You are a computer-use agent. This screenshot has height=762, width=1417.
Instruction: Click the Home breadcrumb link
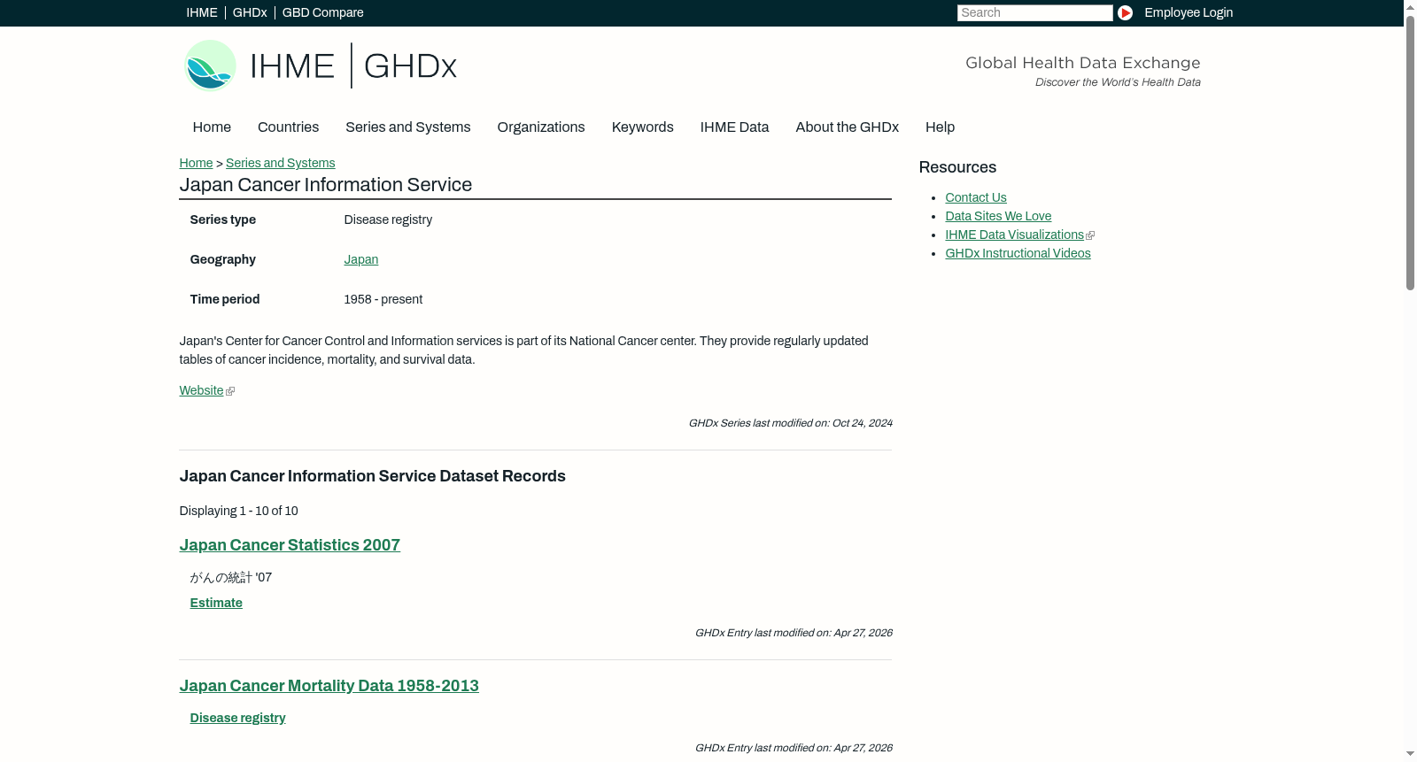196,164
